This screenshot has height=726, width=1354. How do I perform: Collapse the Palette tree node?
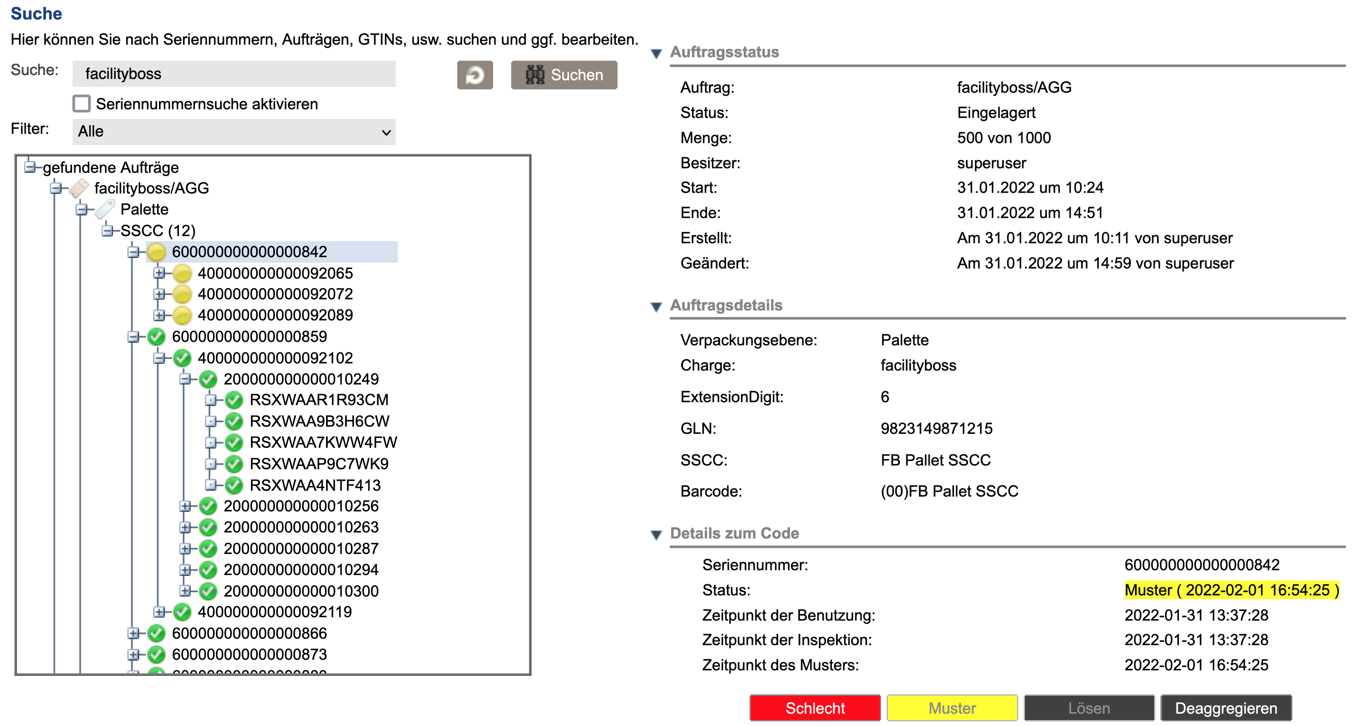tap(81, 209)
